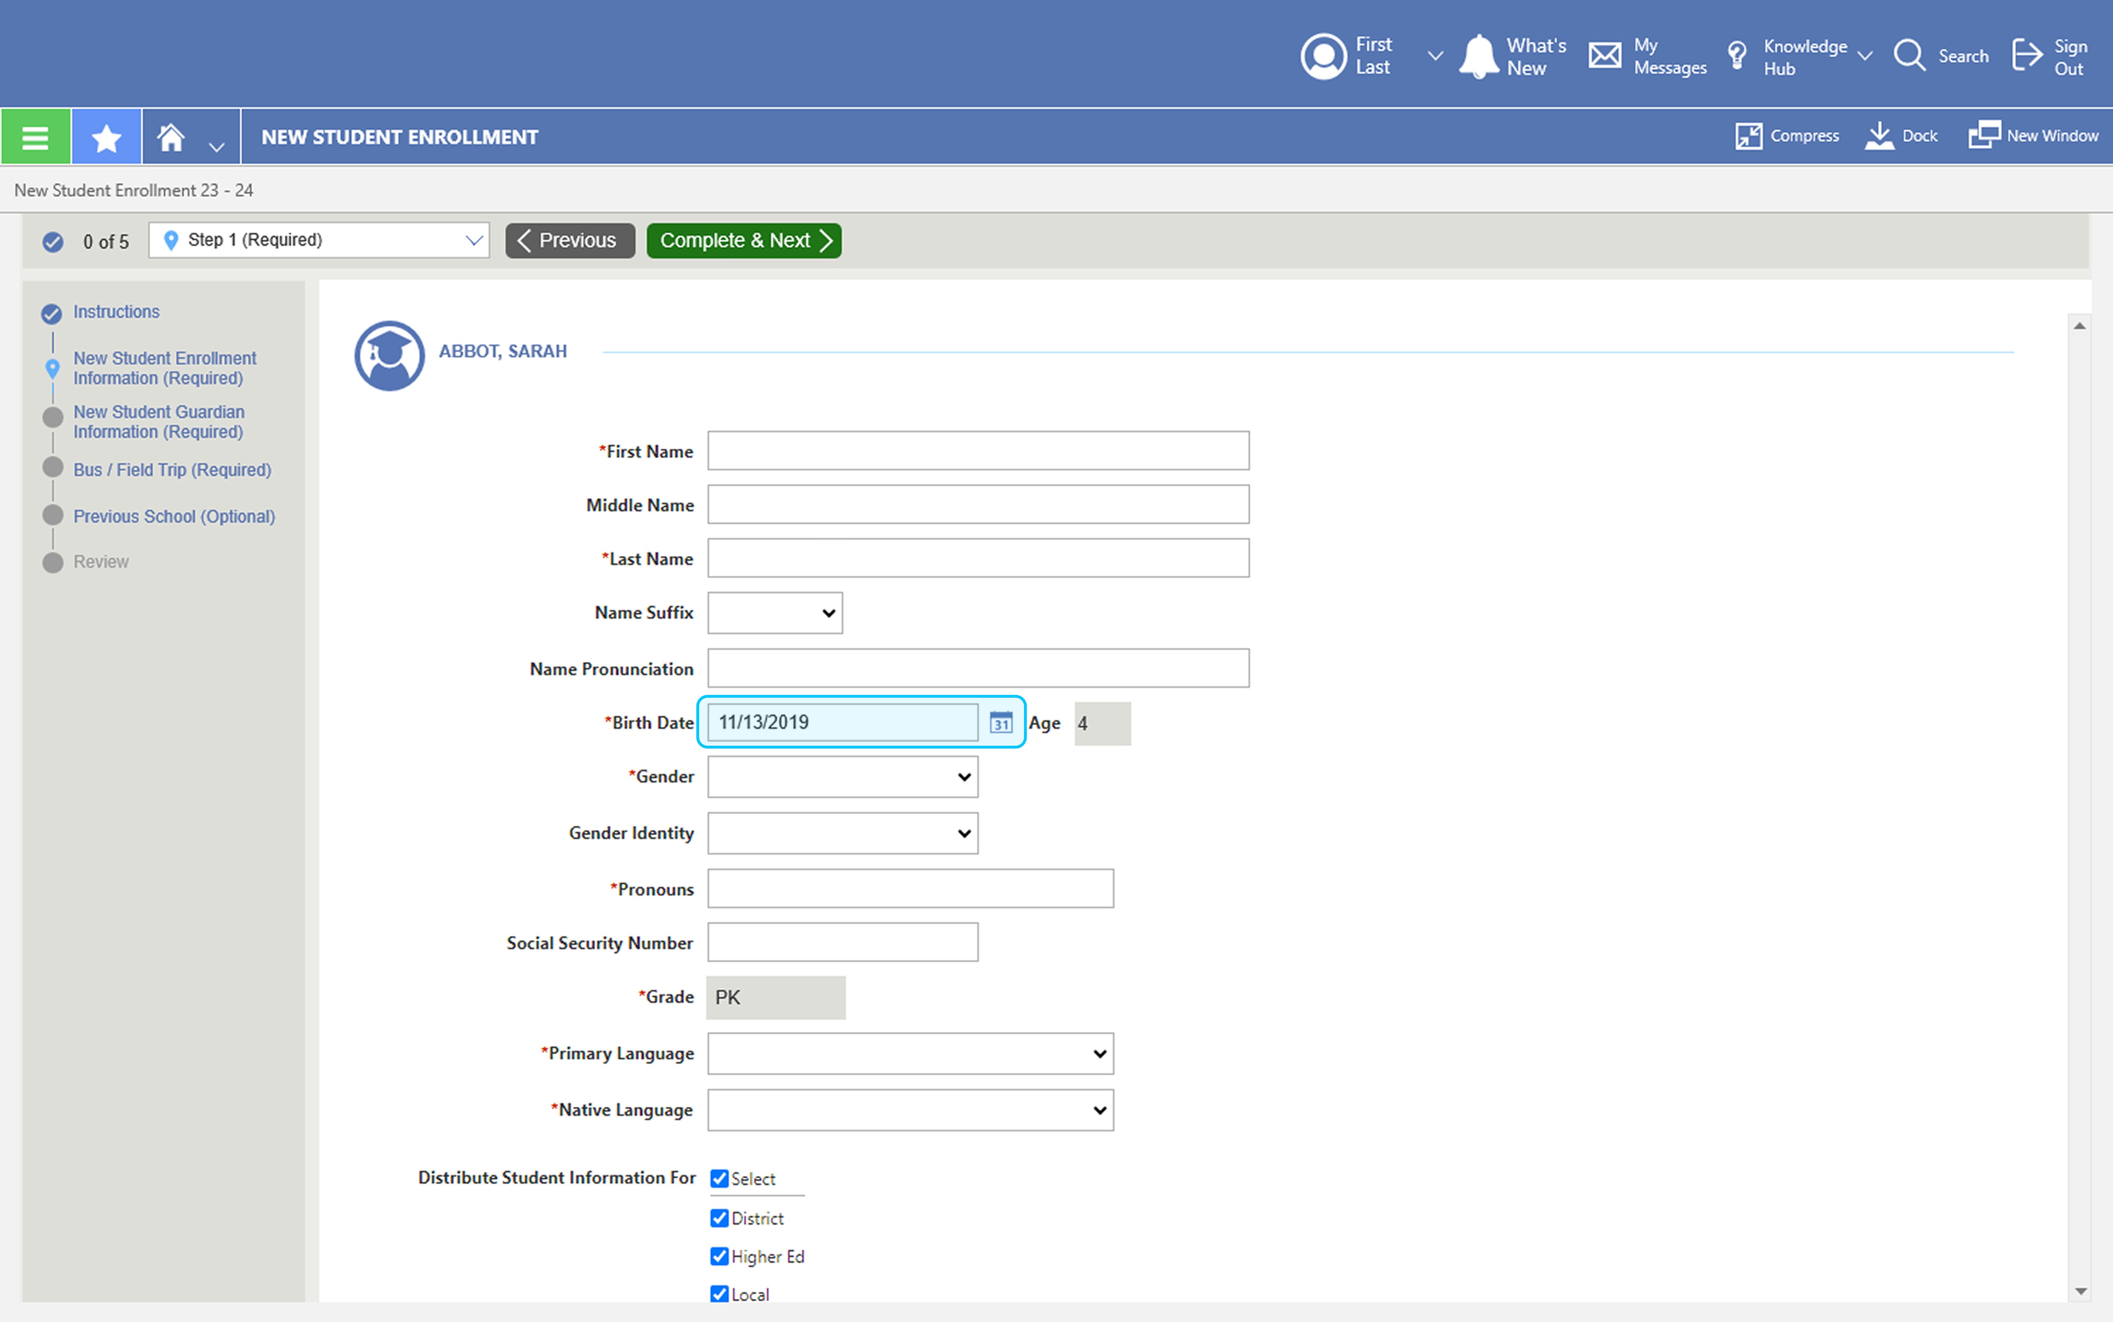Click the Last Name input field
The image size is (2113, 1322).
point(978,558)
